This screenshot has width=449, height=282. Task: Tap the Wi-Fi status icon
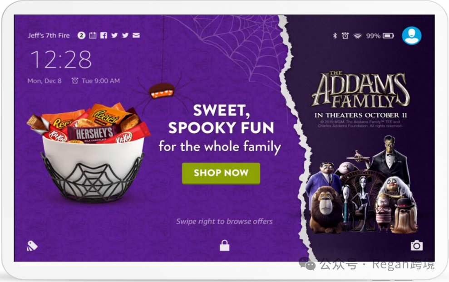[x=357, y=36]
